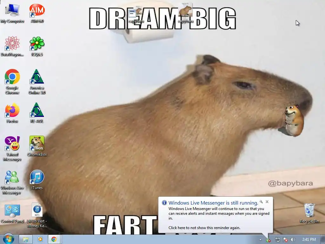Launch Windows Media Player from the taskbar
The height and width of the screenshot is (244, 325).
(x=40, y=240)
